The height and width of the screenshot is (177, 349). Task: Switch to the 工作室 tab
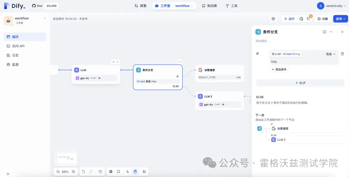tap(163, 6)
